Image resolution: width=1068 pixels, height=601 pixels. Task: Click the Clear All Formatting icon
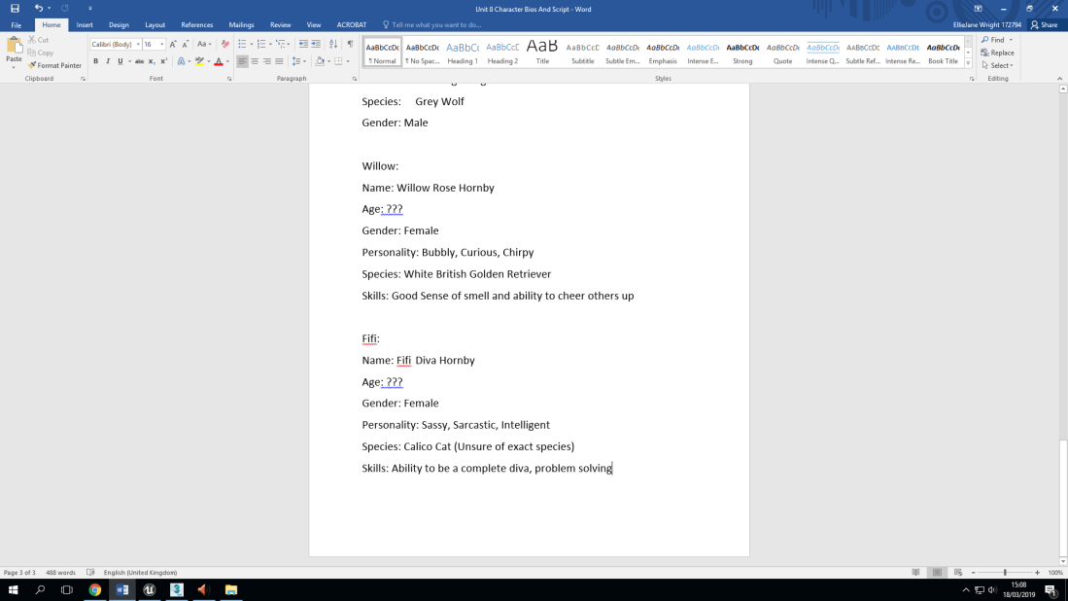pos(225,44)
